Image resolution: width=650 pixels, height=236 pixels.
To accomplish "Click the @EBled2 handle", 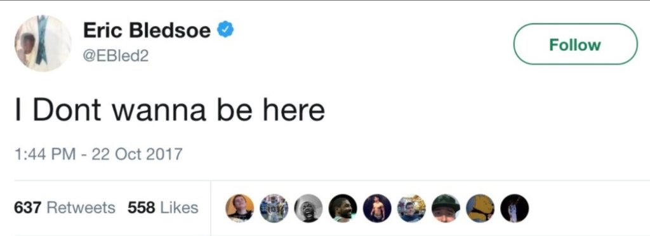I will coord(116,56).
